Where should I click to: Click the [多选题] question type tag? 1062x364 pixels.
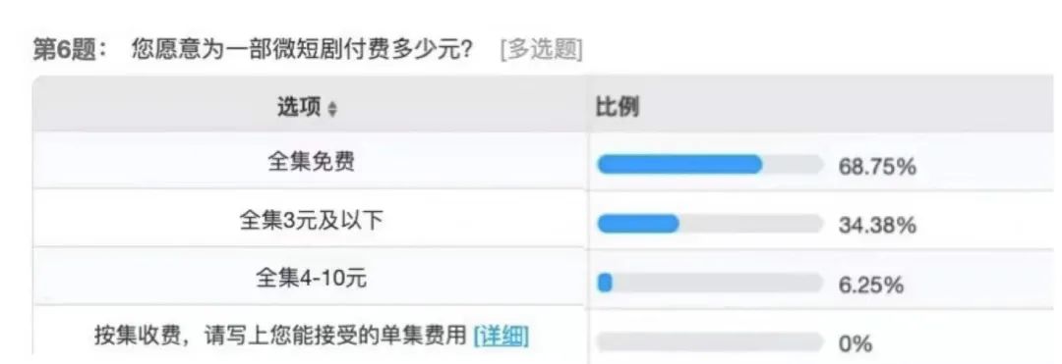541,51
